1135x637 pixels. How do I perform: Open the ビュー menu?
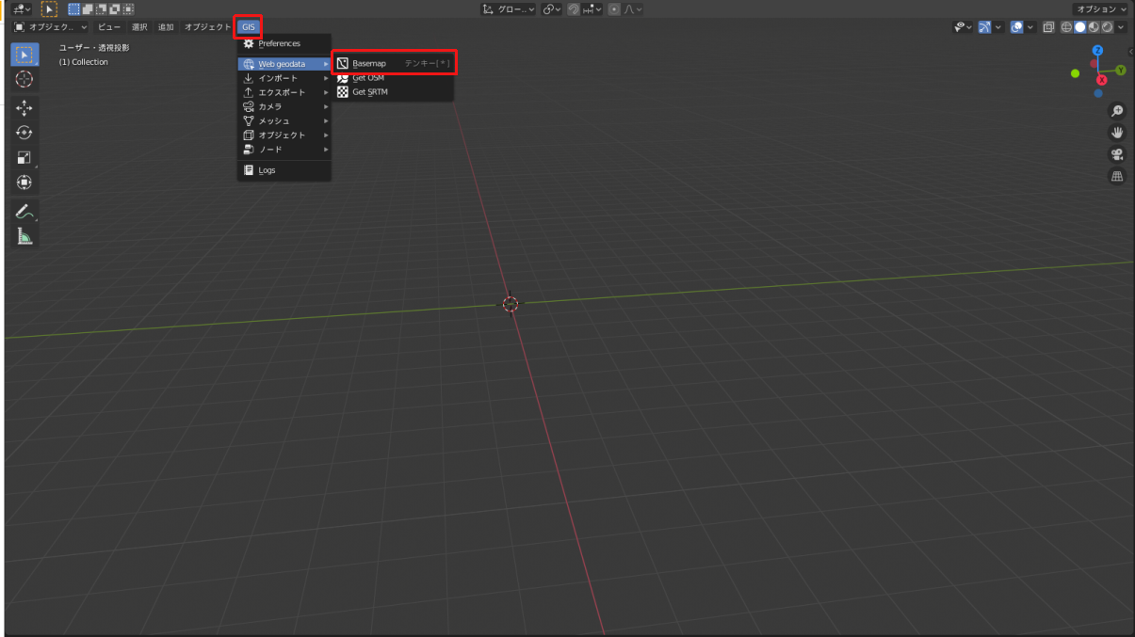(109, 27)
